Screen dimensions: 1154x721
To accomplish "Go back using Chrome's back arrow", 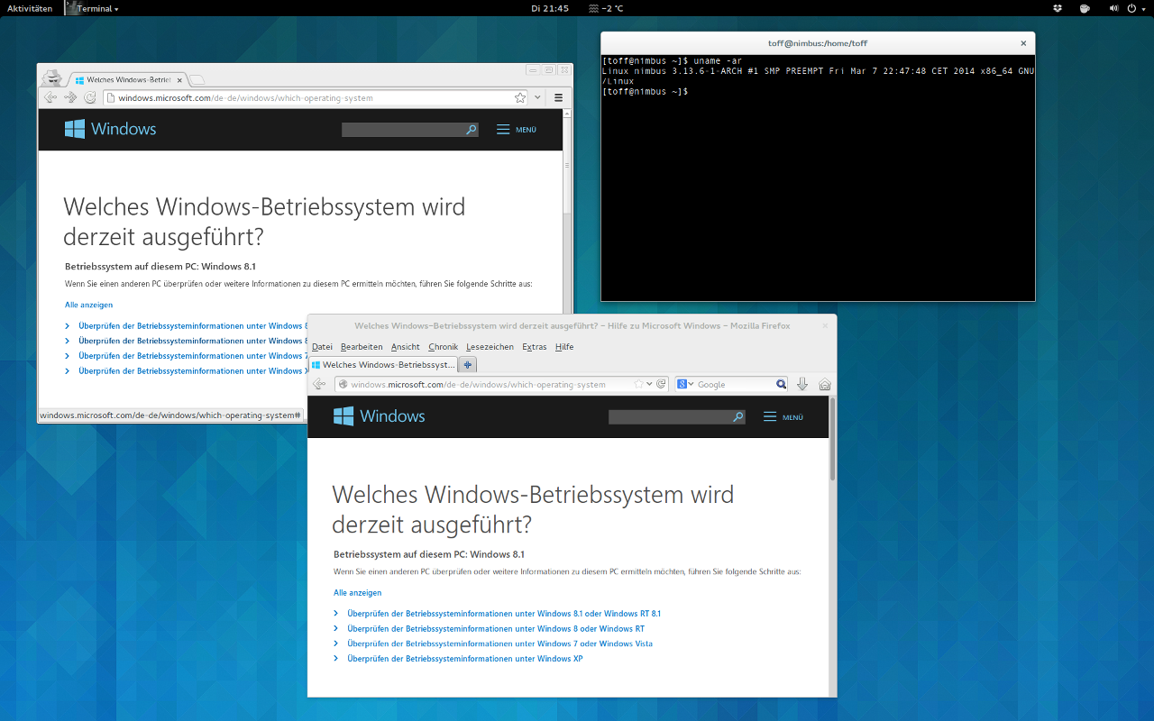I will pyautogui.click(x=50, y=97).
